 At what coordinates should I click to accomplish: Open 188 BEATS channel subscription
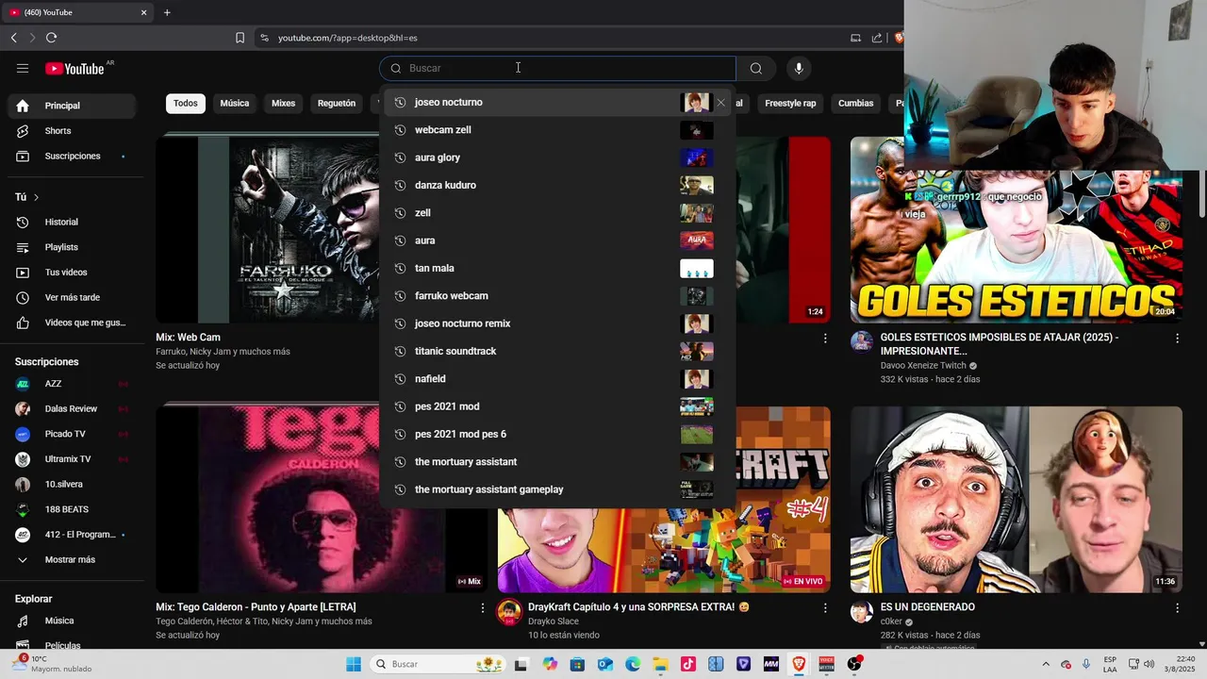(x=72, y=509)
